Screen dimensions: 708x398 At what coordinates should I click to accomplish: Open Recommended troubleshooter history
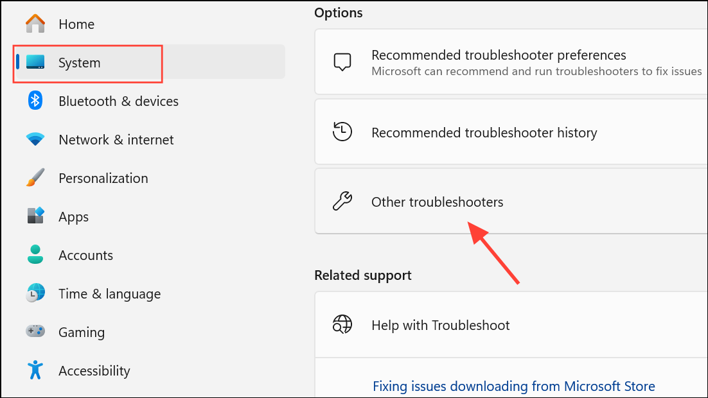[x=511, y=132]
